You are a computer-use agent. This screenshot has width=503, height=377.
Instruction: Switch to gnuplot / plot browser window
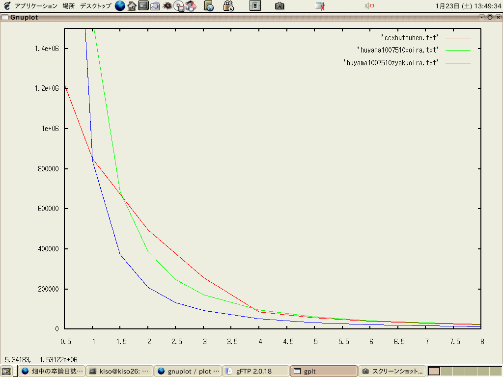click(188, 371)
